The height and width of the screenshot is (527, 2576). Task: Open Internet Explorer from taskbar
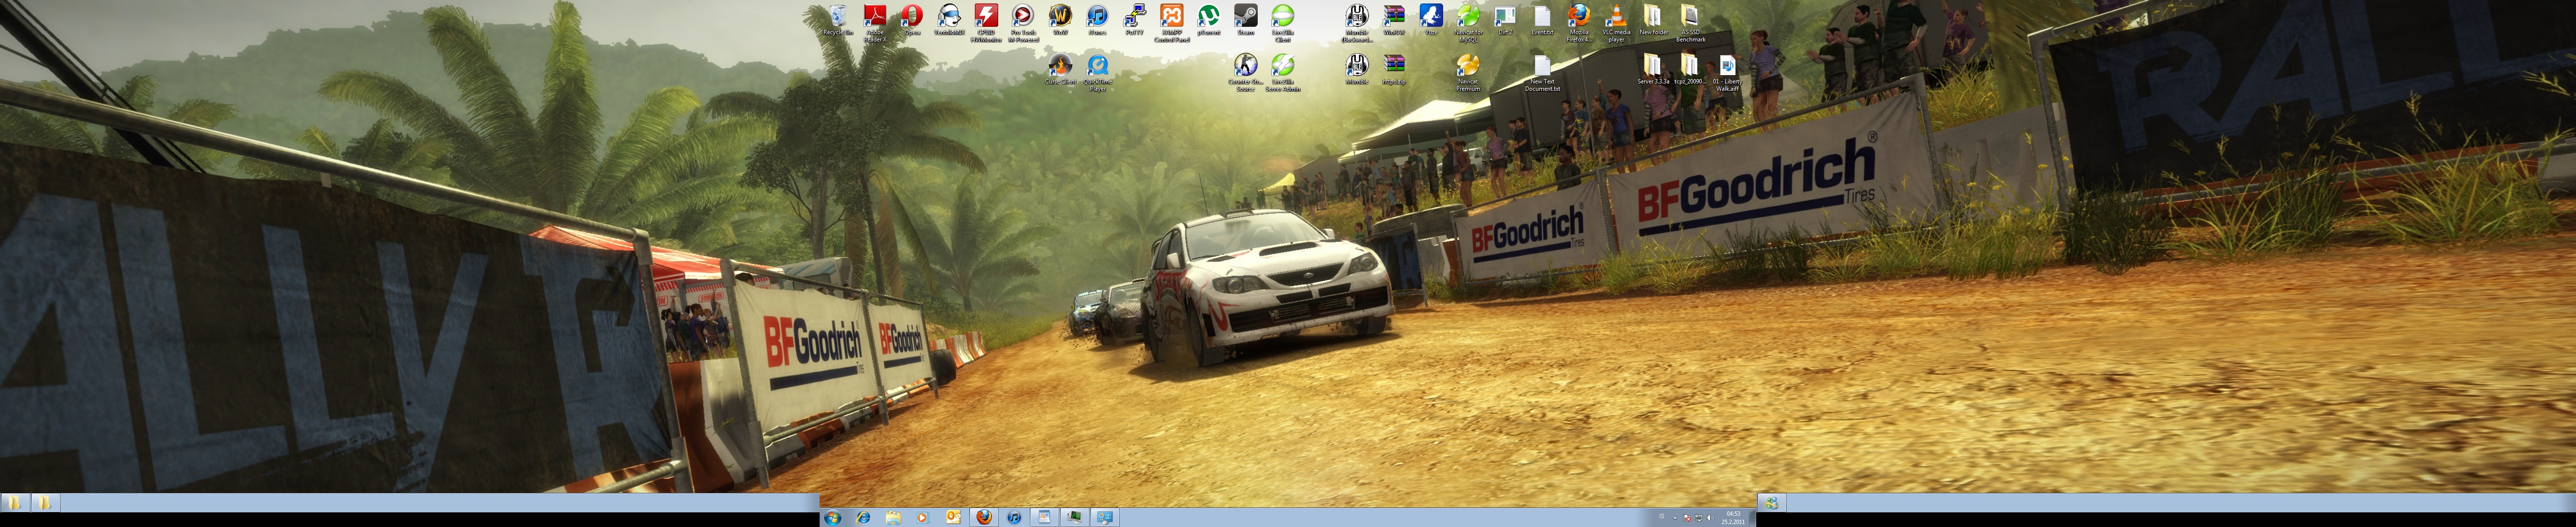click(x=863, y=517)
